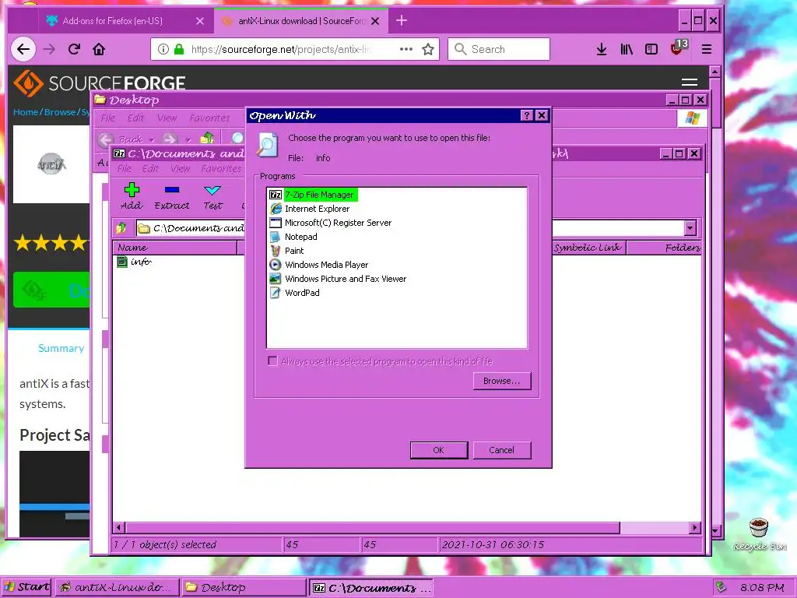Bookmark page with the star icon
Screen dimensions: 797x598
pos(428,49)
